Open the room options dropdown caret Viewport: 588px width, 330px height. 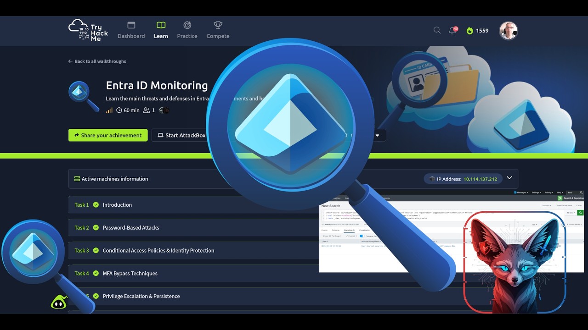pyautogui.click(x=378, y=135)
